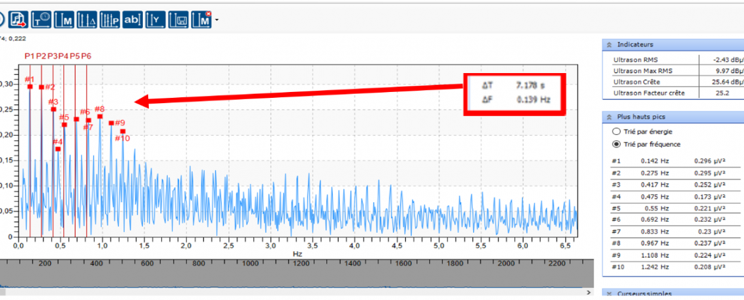Click the remove markers icon
This screenshot has width=744, height=300.
point(203,20)
